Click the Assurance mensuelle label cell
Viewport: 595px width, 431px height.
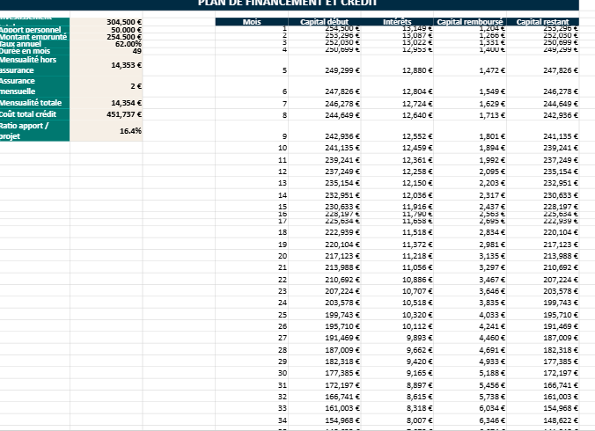[x=34, y=86]
